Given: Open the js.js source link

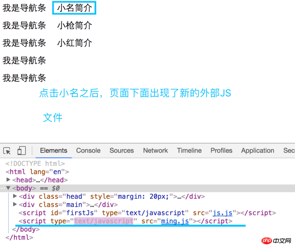Looking at the screenshot, I should pyautogui.click(x=223, y=213).
